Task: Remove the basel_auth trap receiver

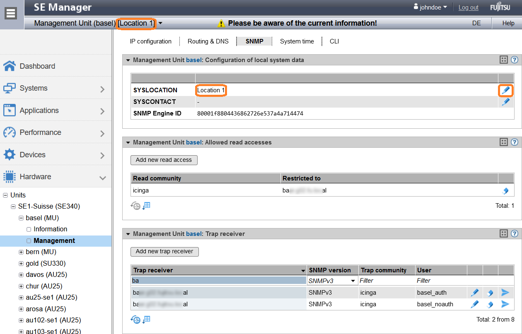Action: pyautogui.click(x=490, y=293)
